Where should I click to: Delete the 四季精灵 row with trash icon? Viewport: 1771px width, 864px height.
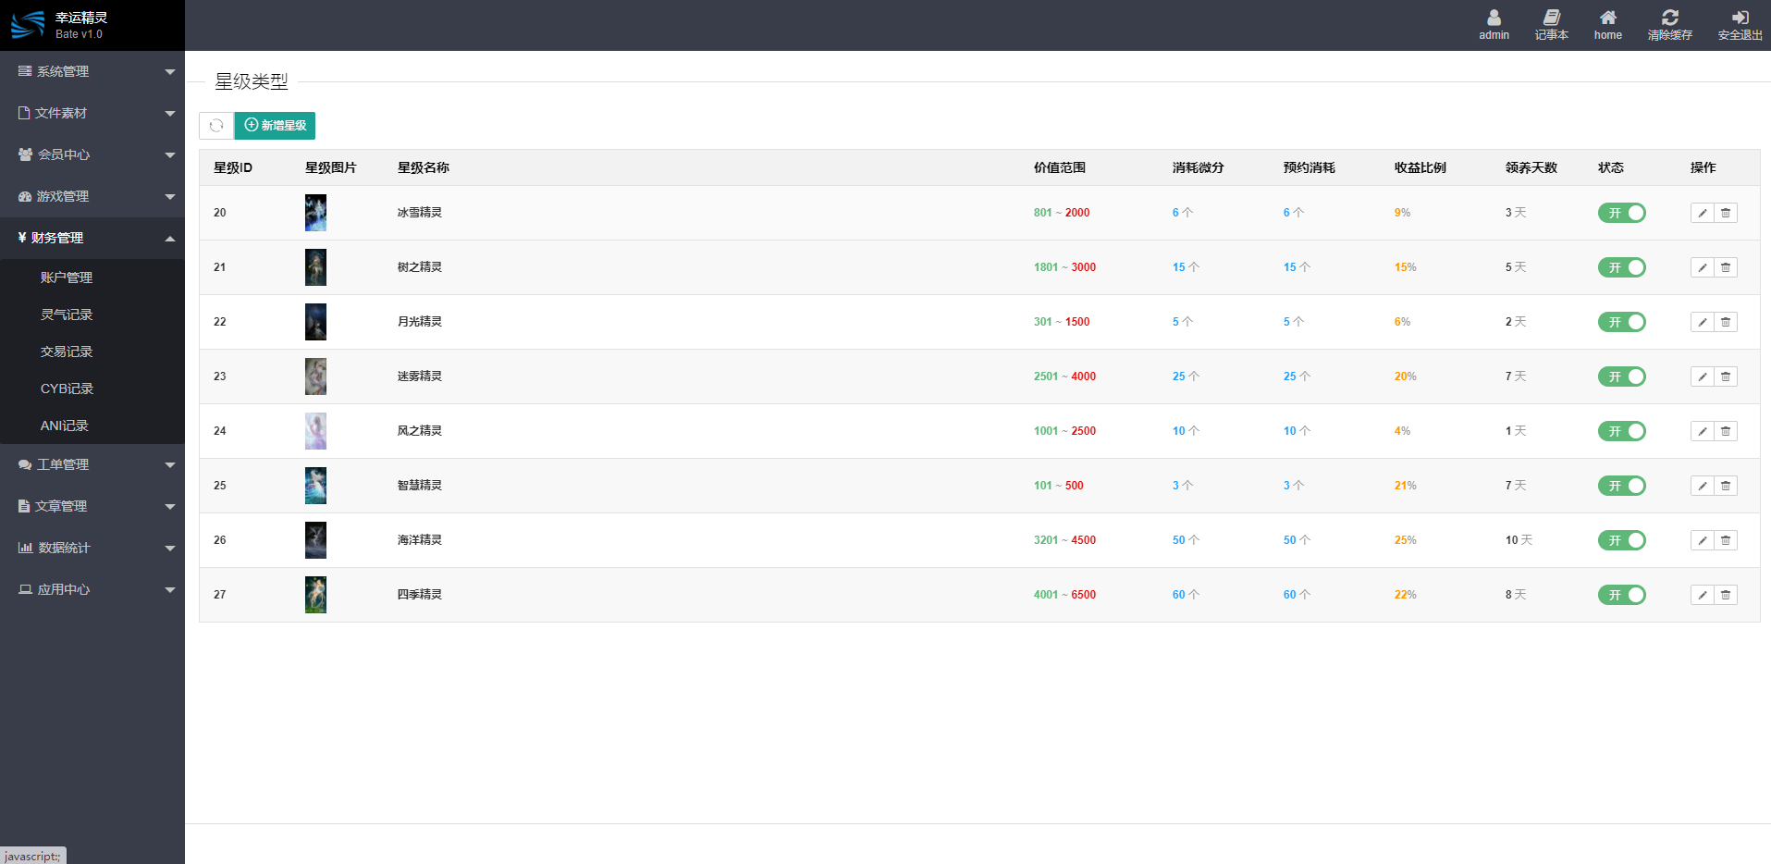click(1726, 595)
